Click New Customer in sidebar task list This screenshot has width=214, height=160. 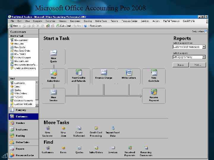pos(19,40)
